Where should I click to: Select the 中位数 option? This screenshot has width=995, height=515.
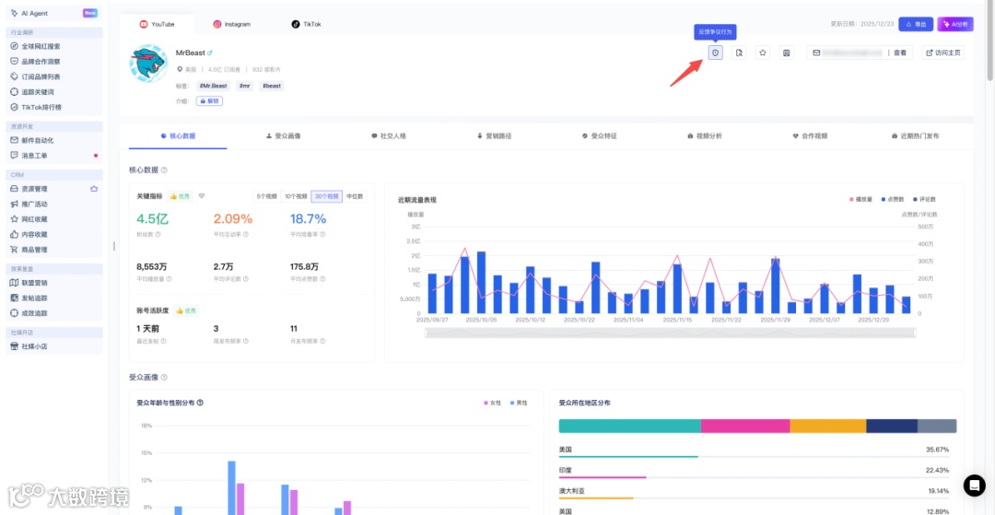click(x=355, y=196)
